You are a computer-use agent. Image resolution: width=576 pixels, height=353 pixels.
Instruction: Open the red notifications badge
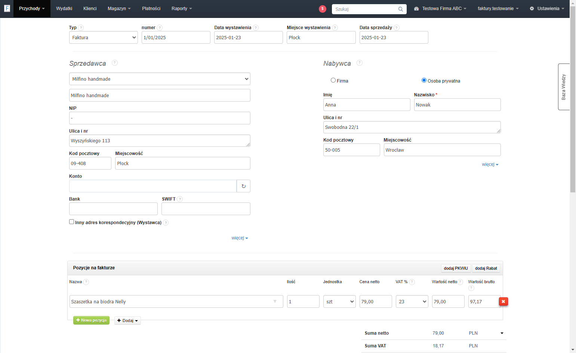pyautogui.click(x=323, y=9)
